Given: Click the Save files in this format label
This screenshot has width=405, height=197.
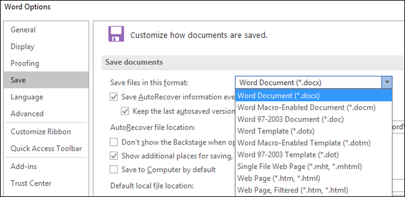Looking at the screenshot, I should click(149, 83).
